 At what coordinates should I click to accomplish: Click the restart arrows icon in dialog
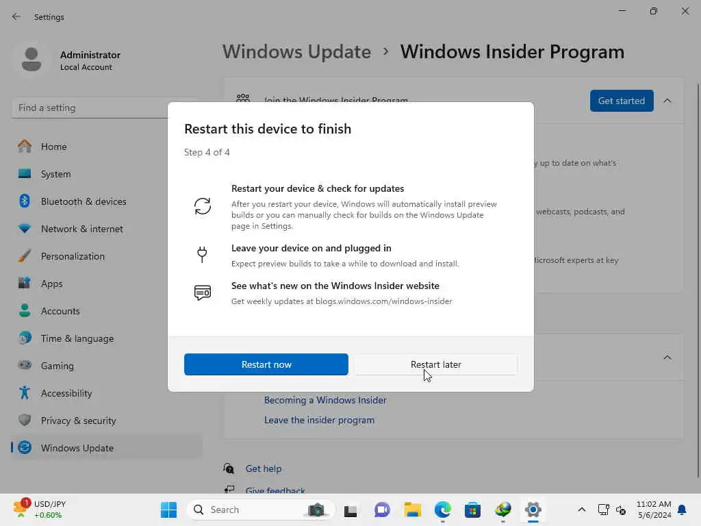click(203, 206)
